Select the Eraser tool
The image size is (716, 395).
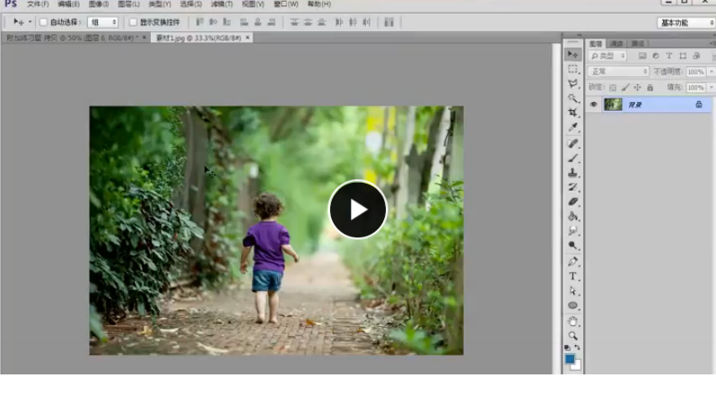click(x=572, y=202)
